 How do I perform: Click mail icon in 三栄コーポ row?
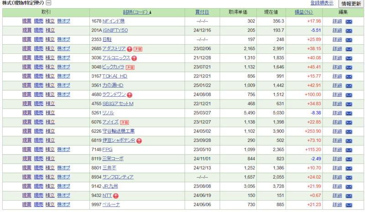click(x=349, y=160)
